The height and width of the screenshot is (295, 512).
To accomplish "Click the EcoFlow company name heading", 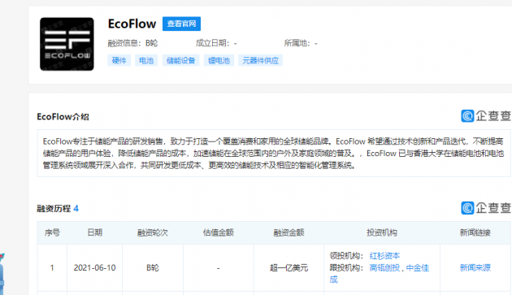I will coord(132,24).
